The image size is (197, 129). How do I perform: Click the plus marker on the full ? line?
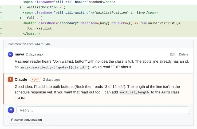[x=1, y=18]
